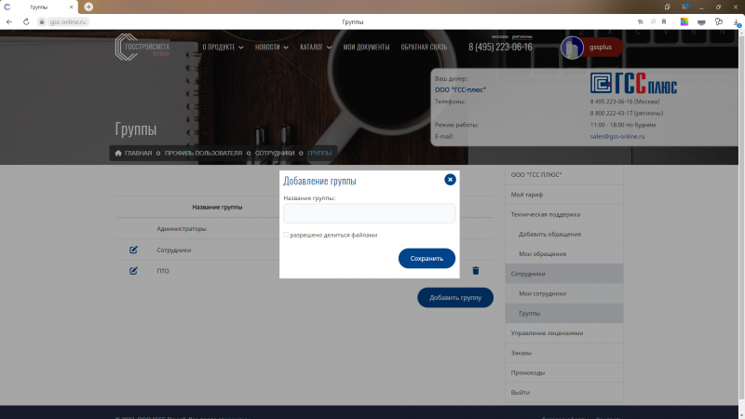The width and height of the screenshot is (745, 419).
Task: Click the ГОССТРОЙСМЕТА site logo
Action: tap(142, 47)
